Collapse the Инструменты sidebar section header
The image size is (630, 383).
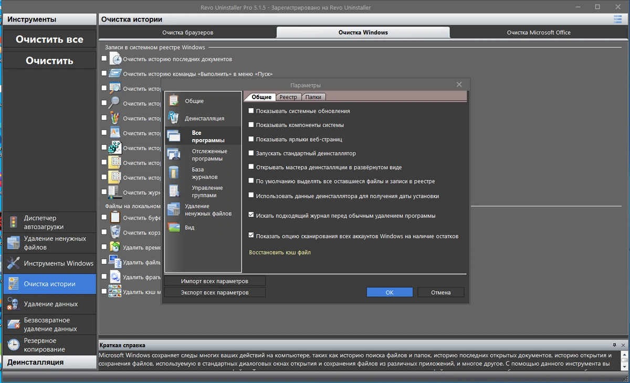[x=50, y=19]
